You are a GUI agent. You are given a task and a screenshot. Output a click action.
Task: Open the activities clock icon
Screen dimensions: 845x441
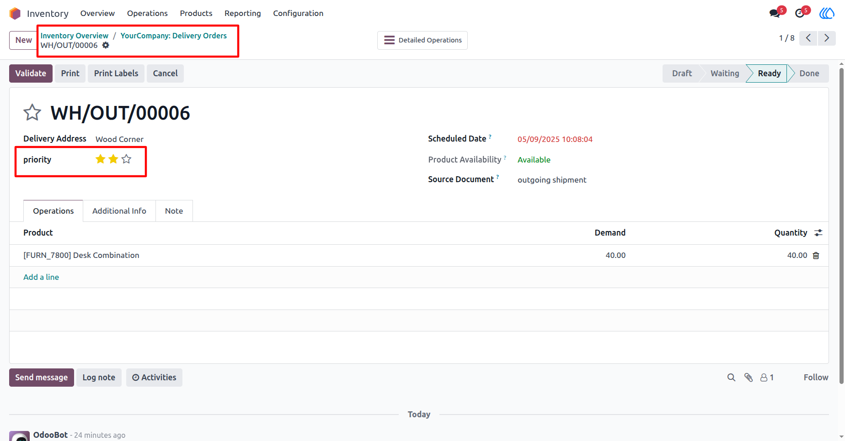pyautogui.click(x=800, y=13)
